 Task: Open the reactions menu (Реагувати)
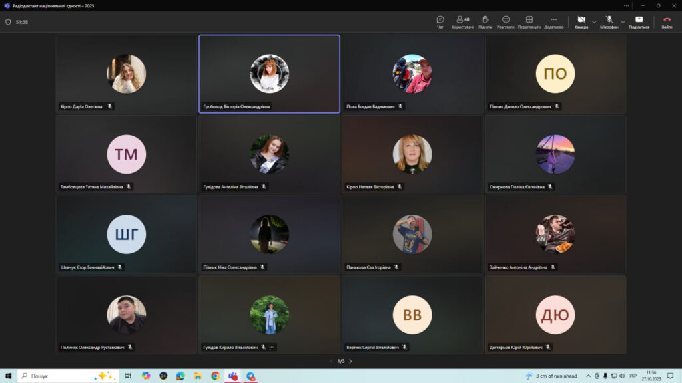506,22
